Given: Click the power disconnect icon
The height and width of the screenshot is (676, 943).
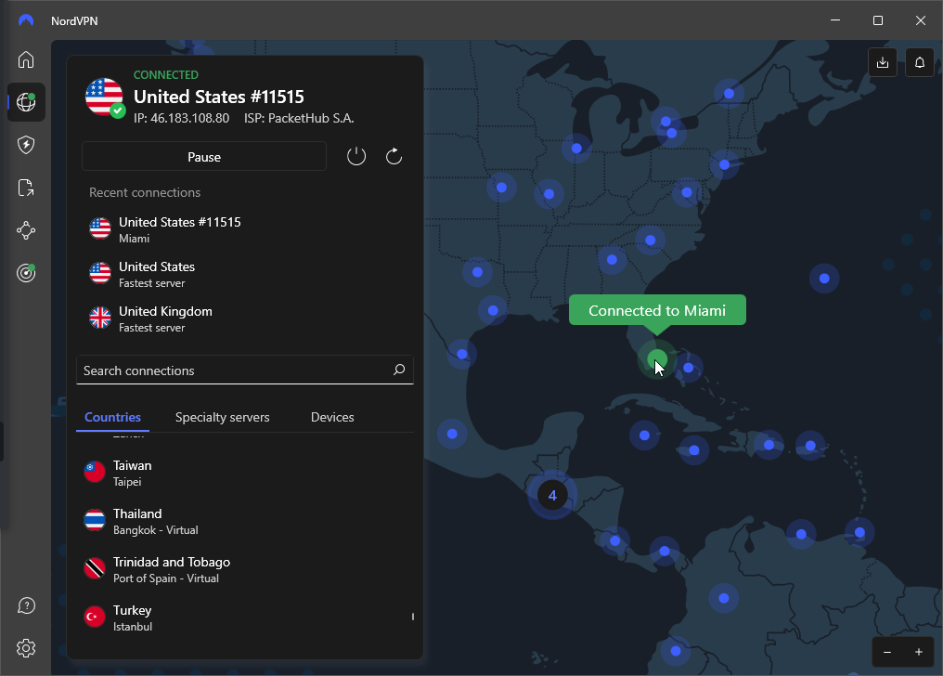Looking at the screenshot, I should click(x=356, y=156).
